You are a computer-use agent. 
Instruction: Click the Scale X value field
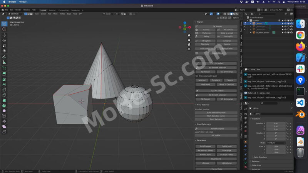tap(276, 147)
